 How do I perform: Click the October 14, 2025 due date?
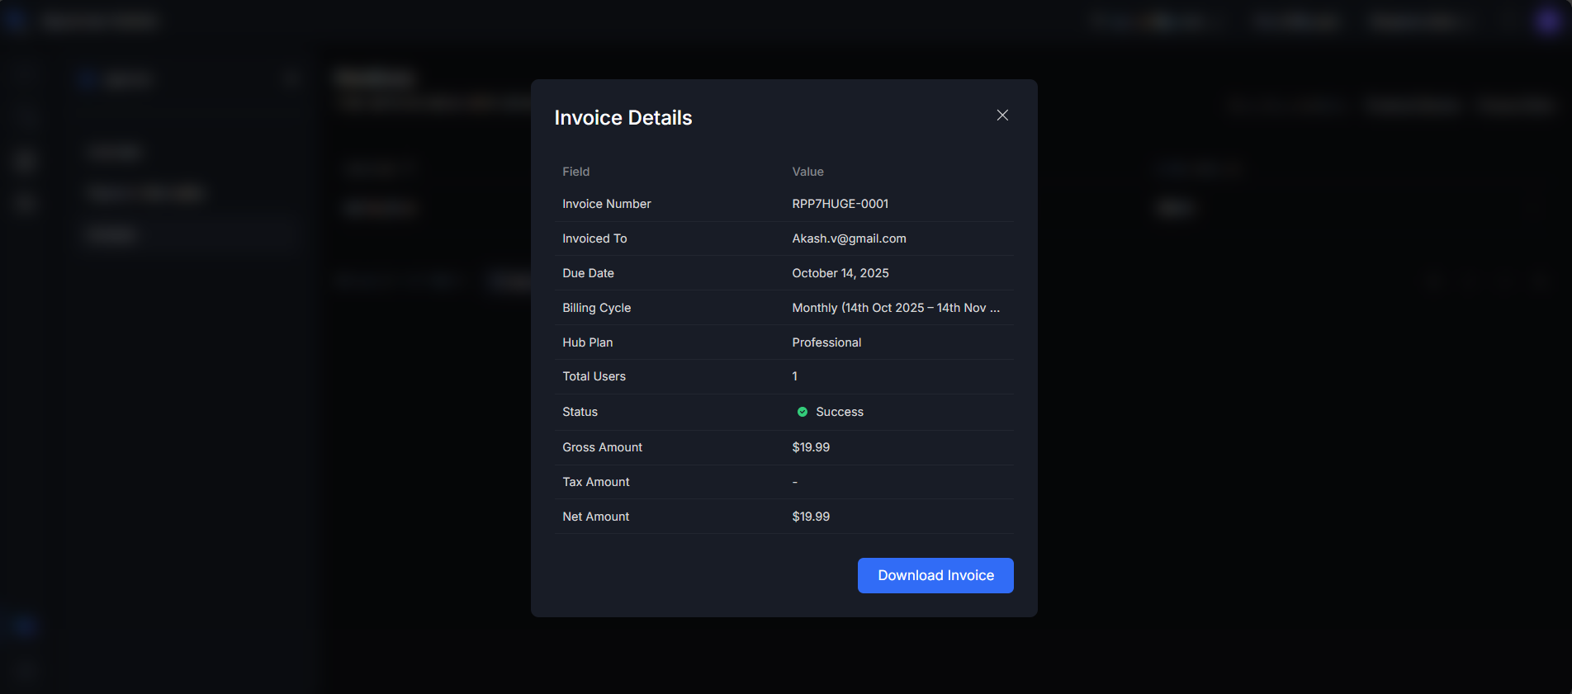coord(840,273)
